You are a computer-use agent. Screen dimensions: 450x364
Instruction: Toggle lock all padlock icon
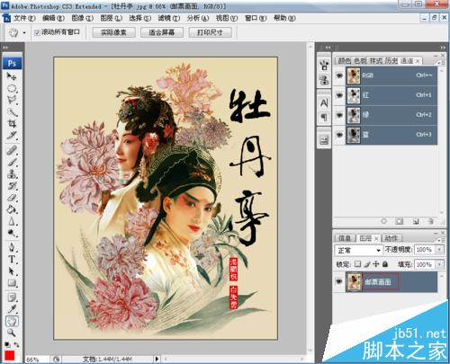385,264
